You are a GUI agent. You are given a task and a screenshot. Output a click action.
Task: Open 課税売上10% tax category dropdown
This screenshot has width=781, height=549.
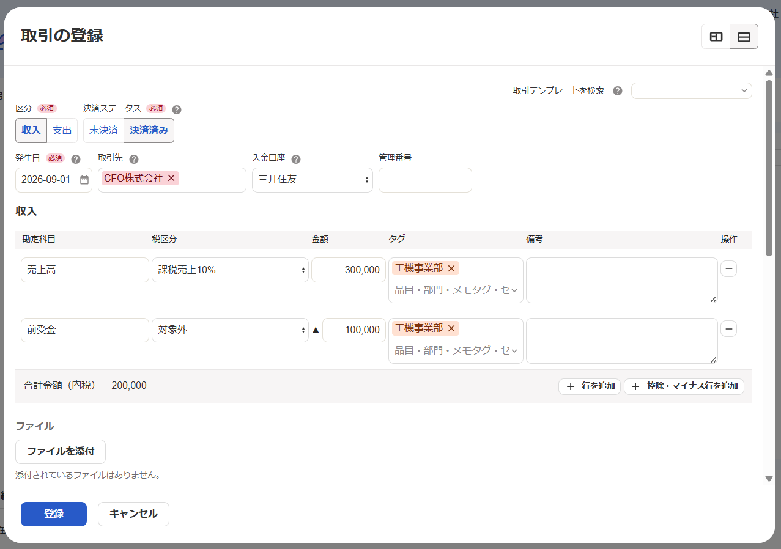(230, 270)
